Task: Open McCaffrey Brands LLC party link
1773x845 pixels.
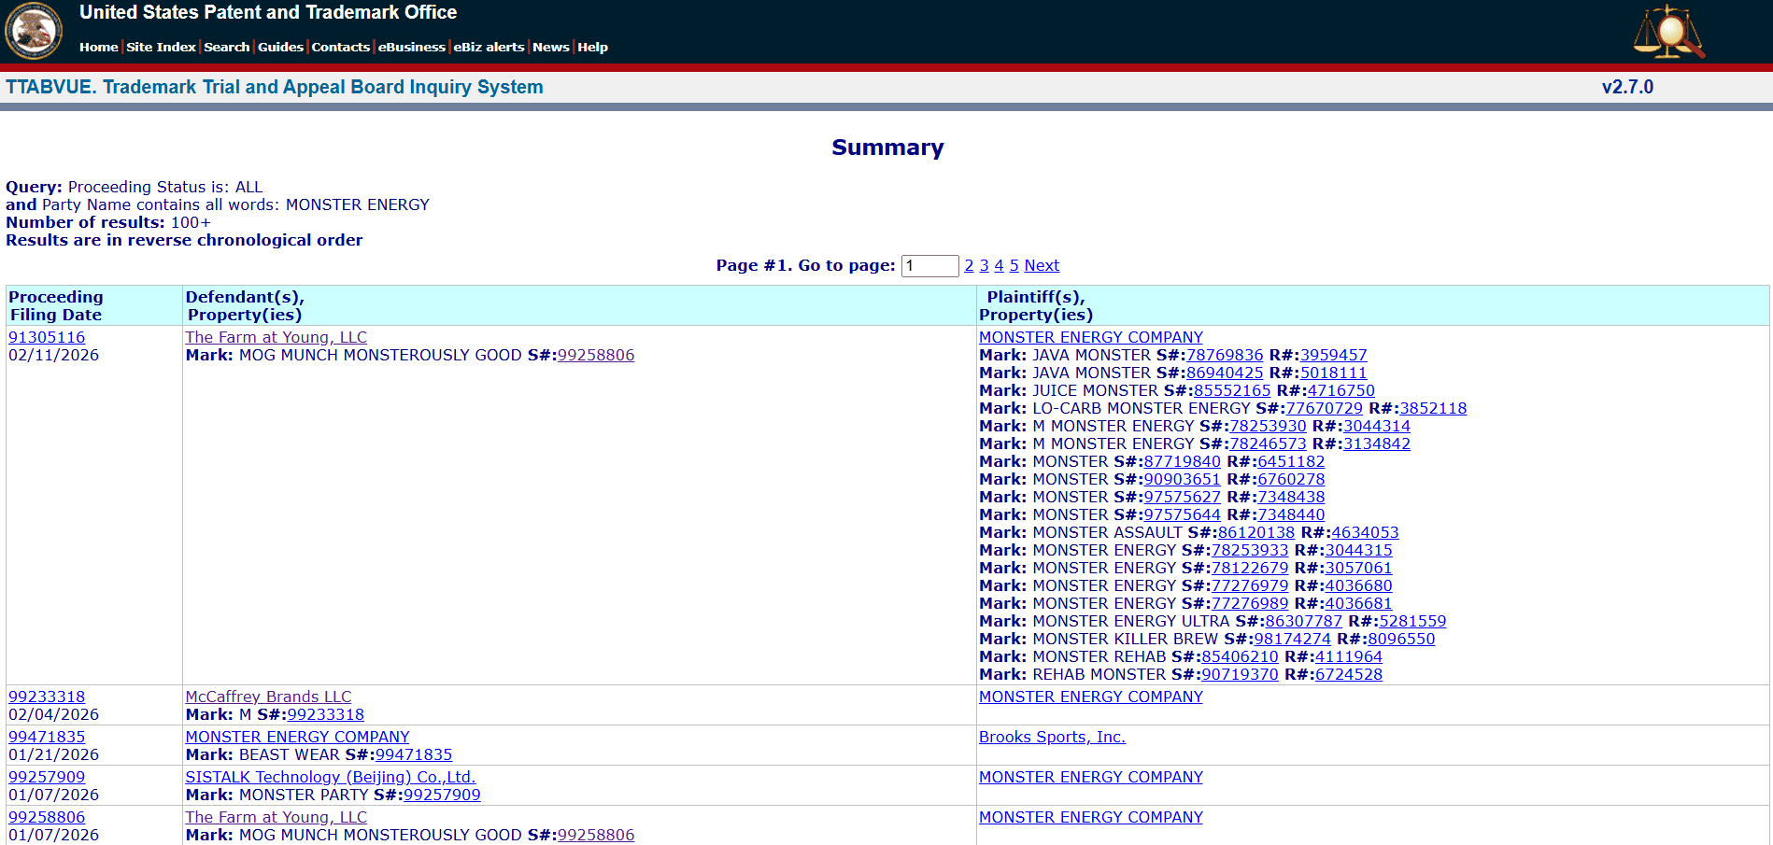Action: point(268,697)
